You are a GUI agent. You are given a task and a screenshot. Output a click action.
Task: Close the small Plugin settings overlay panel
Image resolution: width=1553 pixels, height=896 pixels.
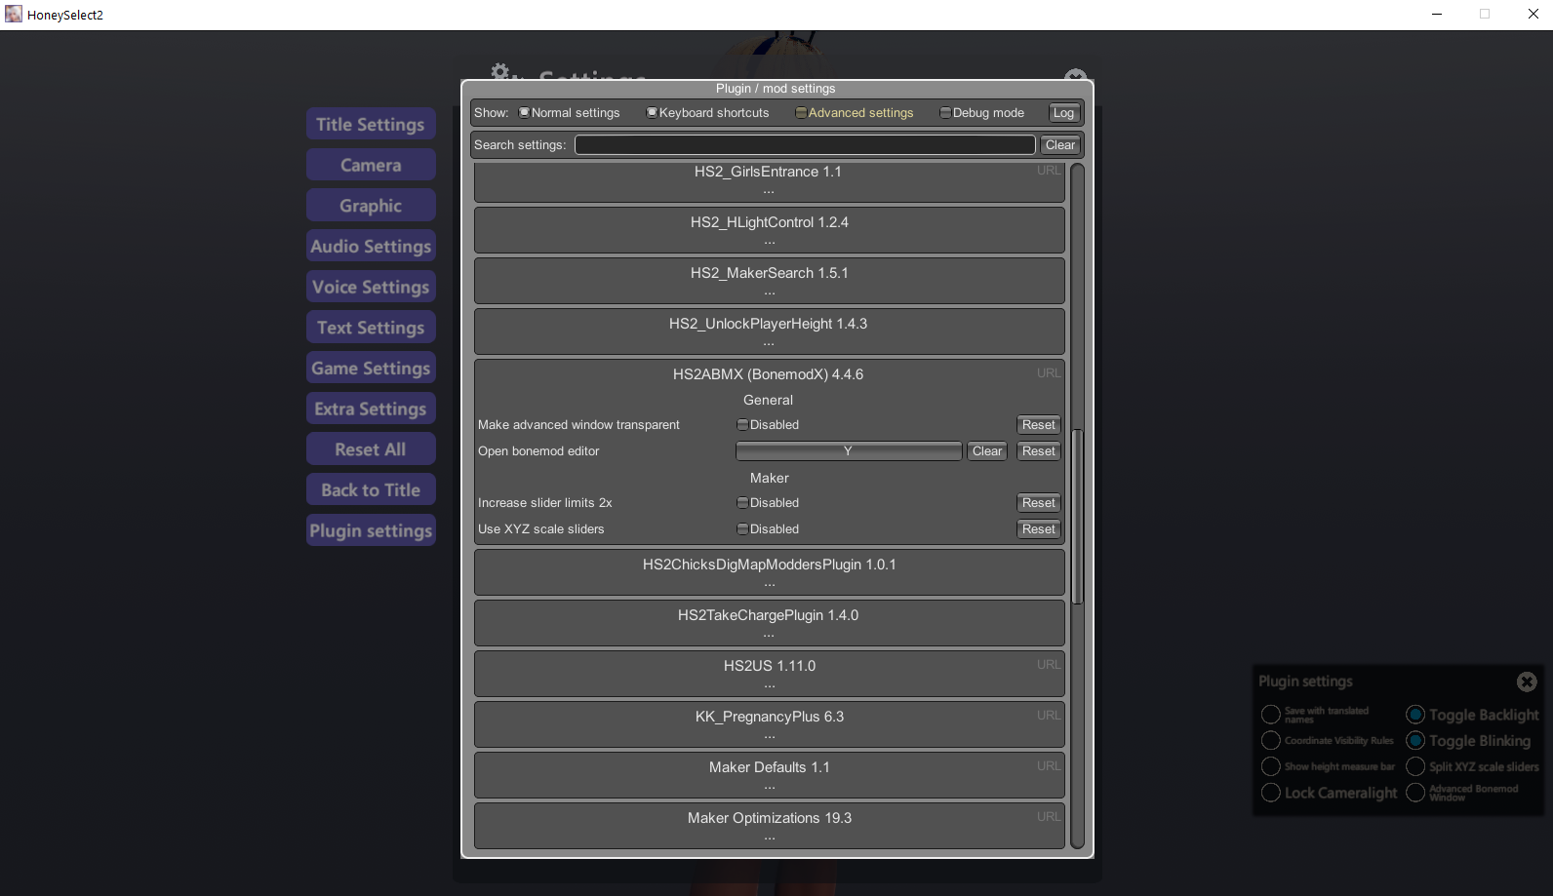click(1527, 682)
